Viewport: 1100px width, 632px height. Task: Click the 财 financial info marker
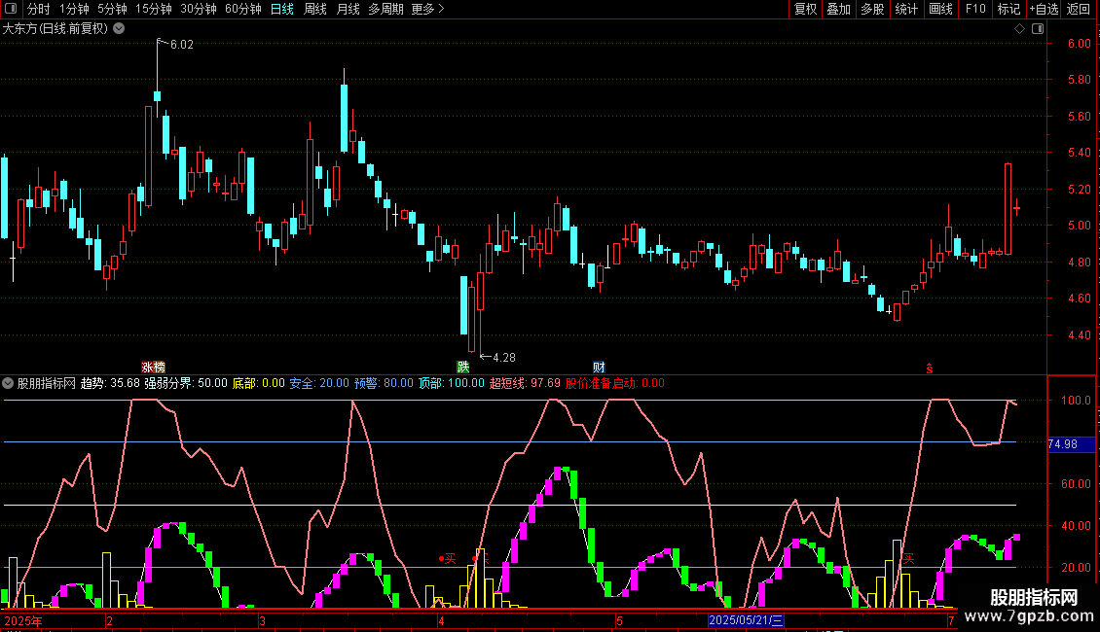(x=599, y=368)
